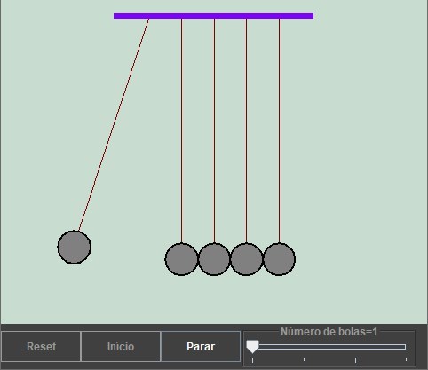The image size is (428, 370).
Task: Click the Início button
Action: 121,346
